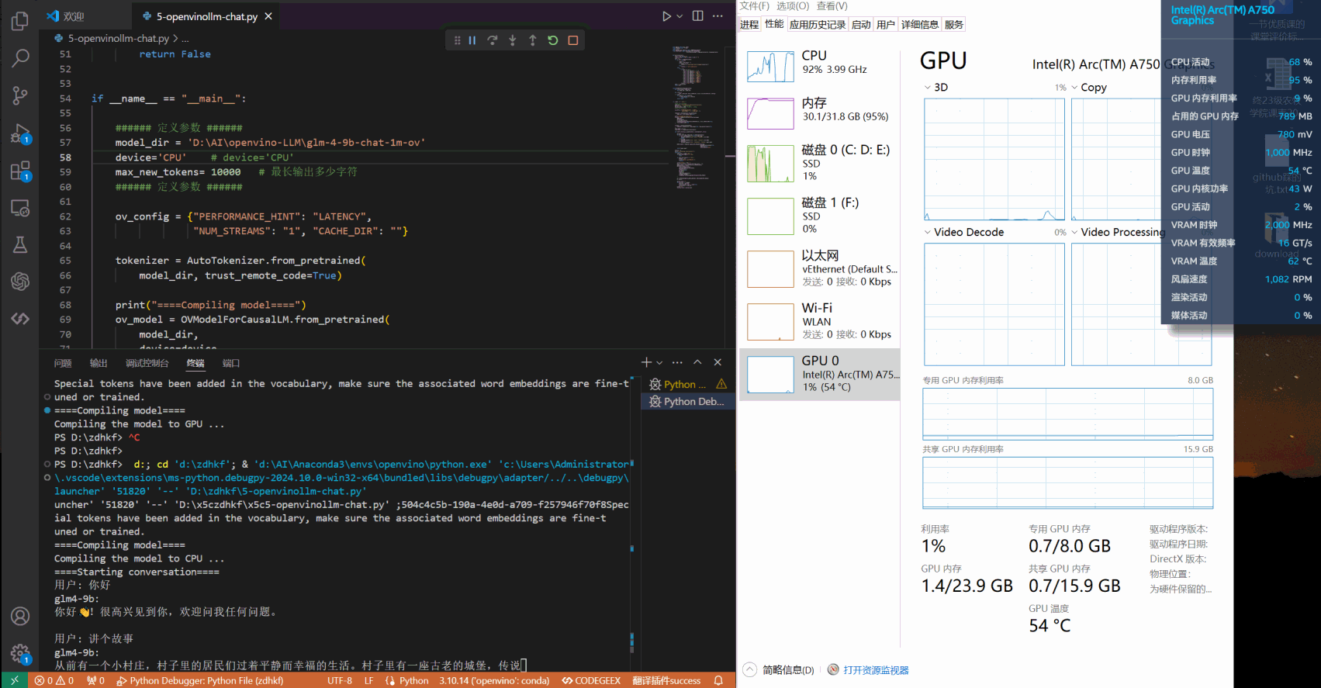Open notifications bell in status bar
Viewport: 1321px width, 688px height.
coord(718,680)
